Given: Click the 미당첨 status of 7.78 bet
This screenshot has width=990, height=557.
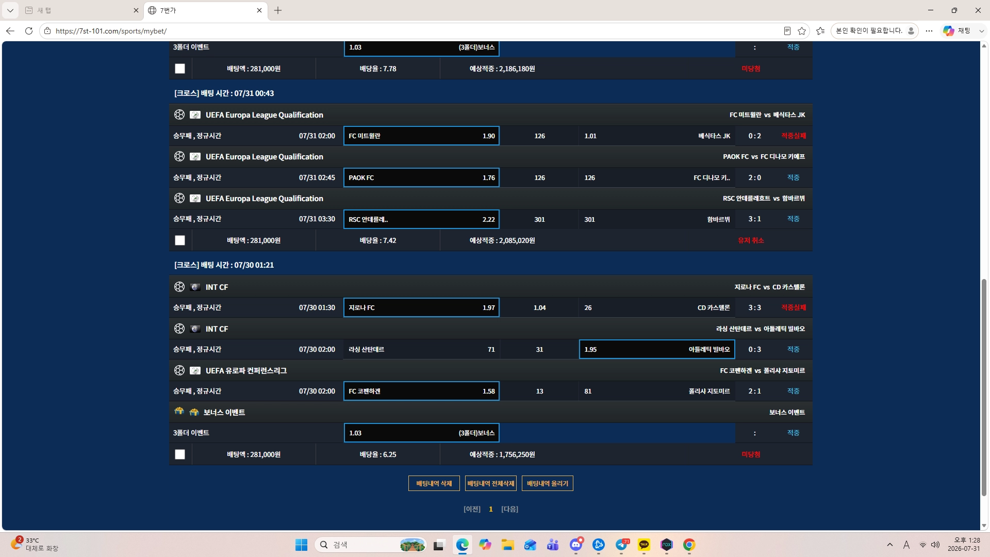Looking at the screenshot, I should [751, 69].
